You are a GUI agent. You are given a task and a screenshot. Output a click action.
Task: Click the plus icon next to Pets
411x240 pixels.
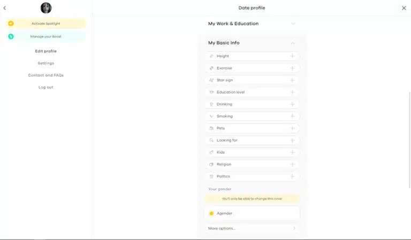[292, 128]
